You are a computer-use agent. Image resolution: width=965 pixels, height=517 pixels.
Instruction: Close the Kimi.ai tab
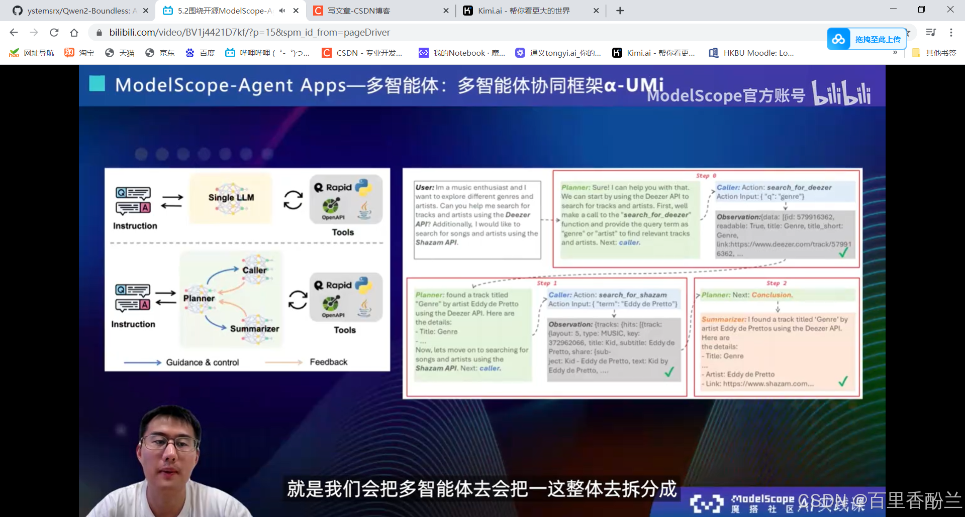[x=596, y=11]
